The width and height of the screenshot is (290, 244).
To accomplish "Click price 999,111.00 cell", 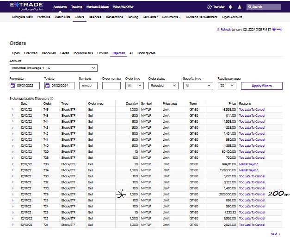I will coord(229,164).
